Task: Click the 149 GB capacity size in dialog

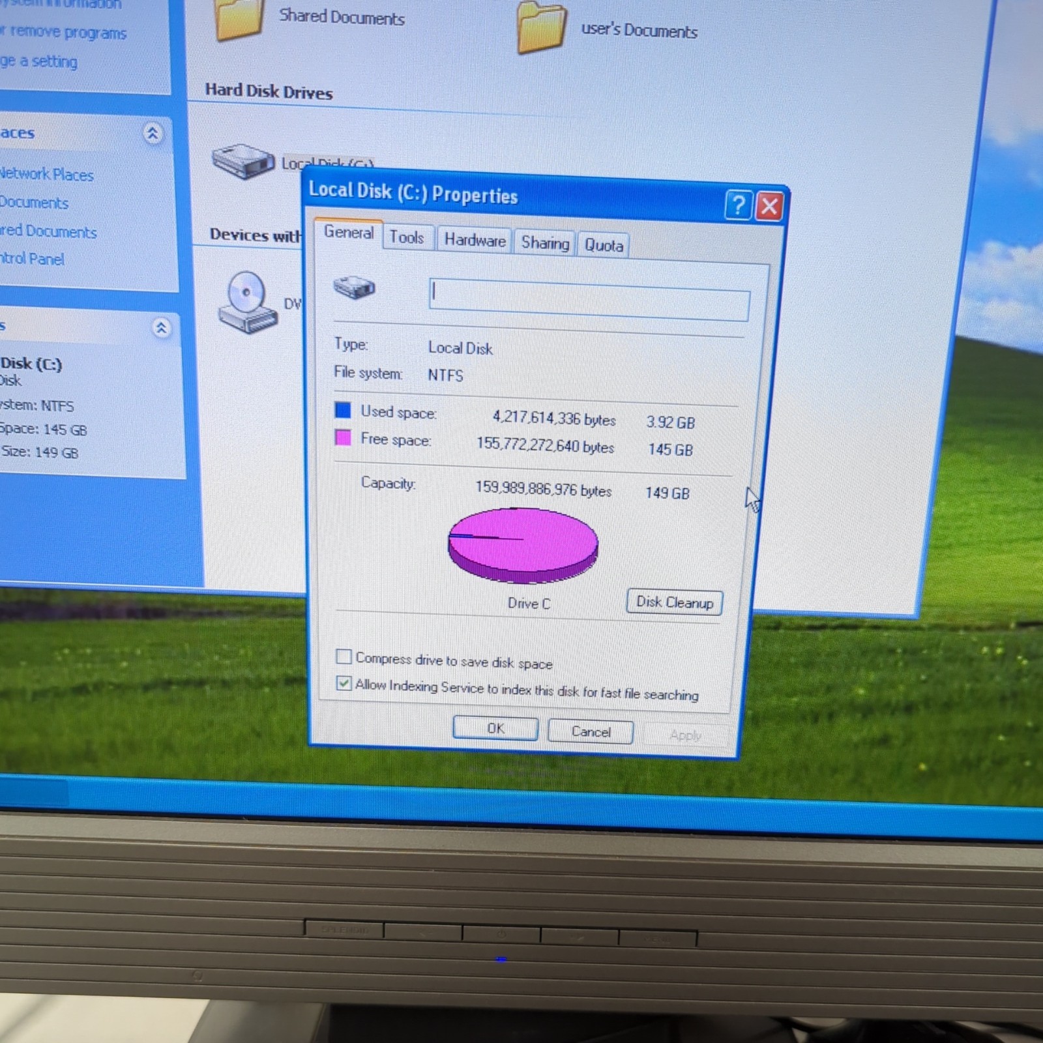Action: [668, 493]
